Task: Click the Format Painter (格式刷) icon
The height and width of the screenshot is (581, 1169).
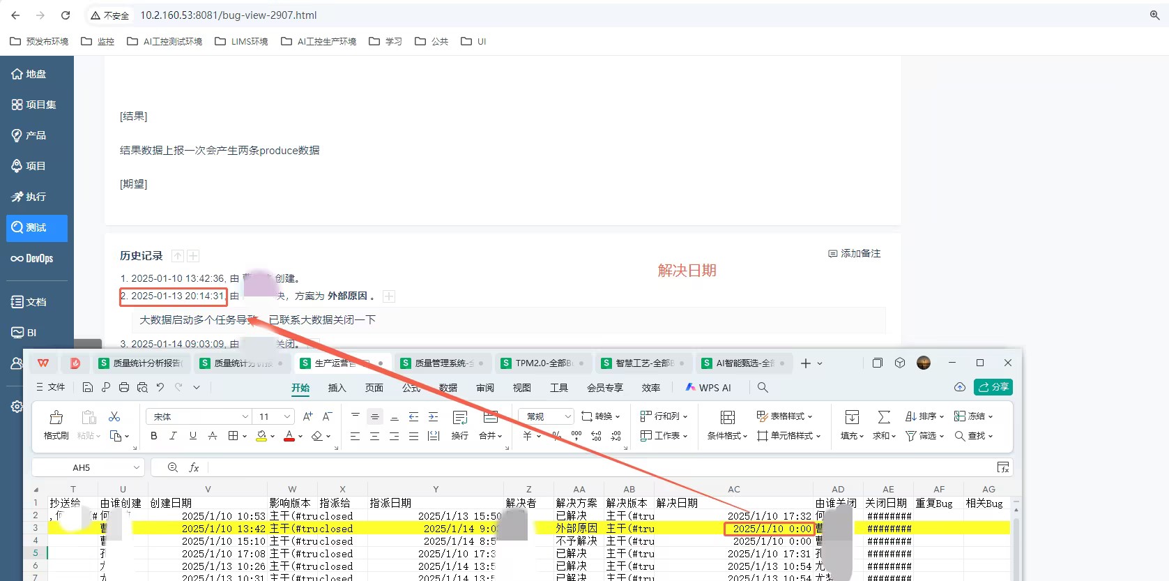Action: [x=56, y=418]
